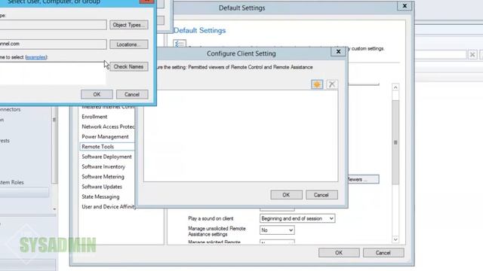Click OK in Default Settings window
Viewport: 483px width, 271px height.
coord(339,253)
